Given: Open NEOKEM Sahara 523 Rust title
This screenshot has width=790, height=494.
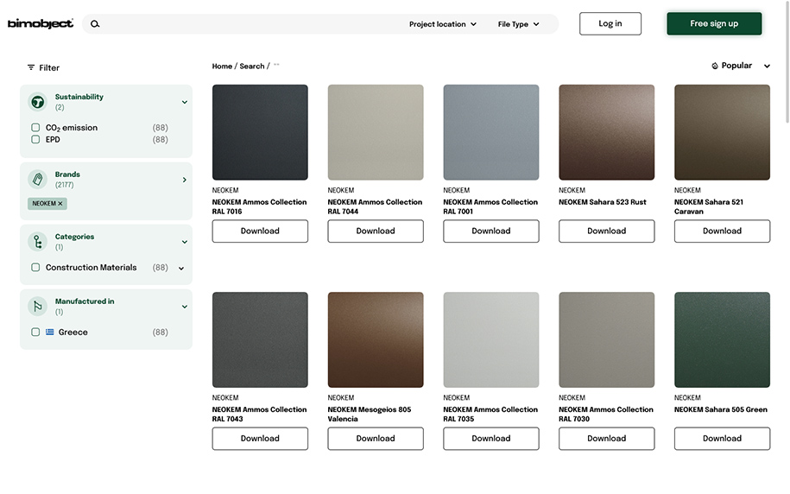Looking at the screenshot, I should (602, 202).
